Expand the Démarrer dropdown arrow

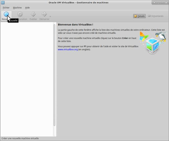point(50,17)
